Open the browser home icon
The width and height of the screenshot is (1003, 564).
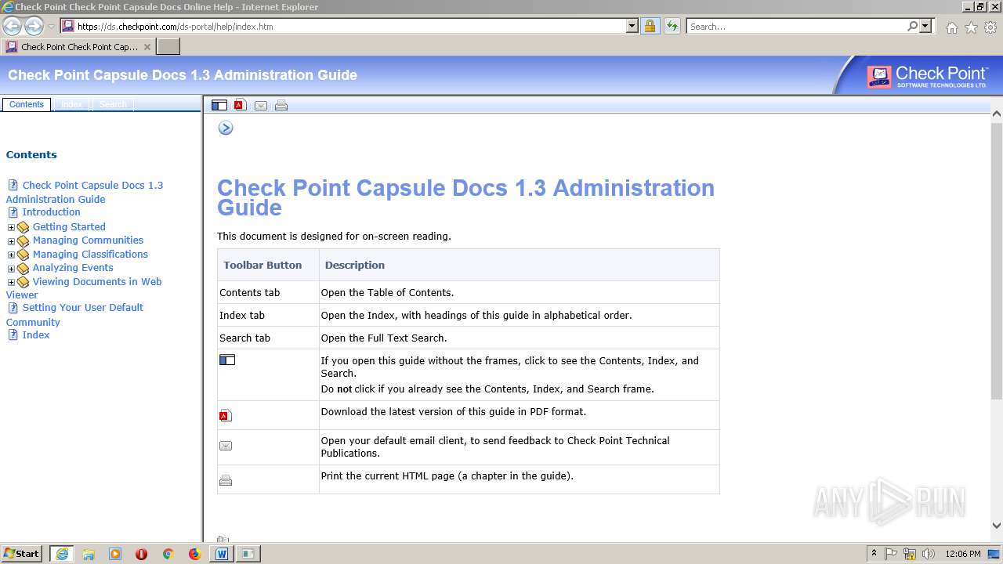click(x=951, y=27)
